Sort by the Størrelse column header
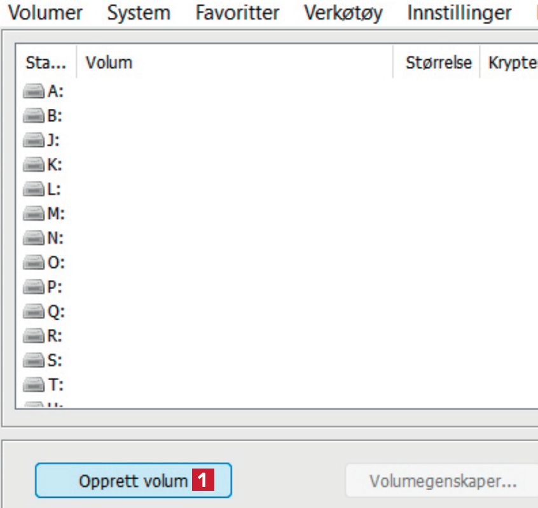Image resolution: width=538 pixels, height=508 pixels. coord(439,62)
